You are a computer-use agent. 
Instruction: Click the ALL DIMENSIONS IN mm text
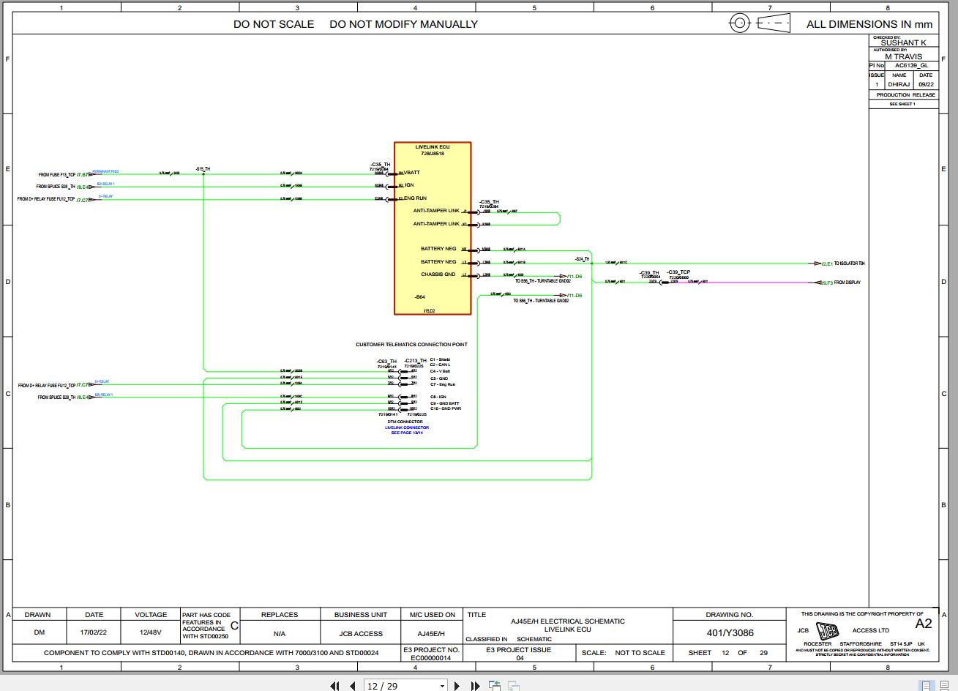(x=869, y=24)
